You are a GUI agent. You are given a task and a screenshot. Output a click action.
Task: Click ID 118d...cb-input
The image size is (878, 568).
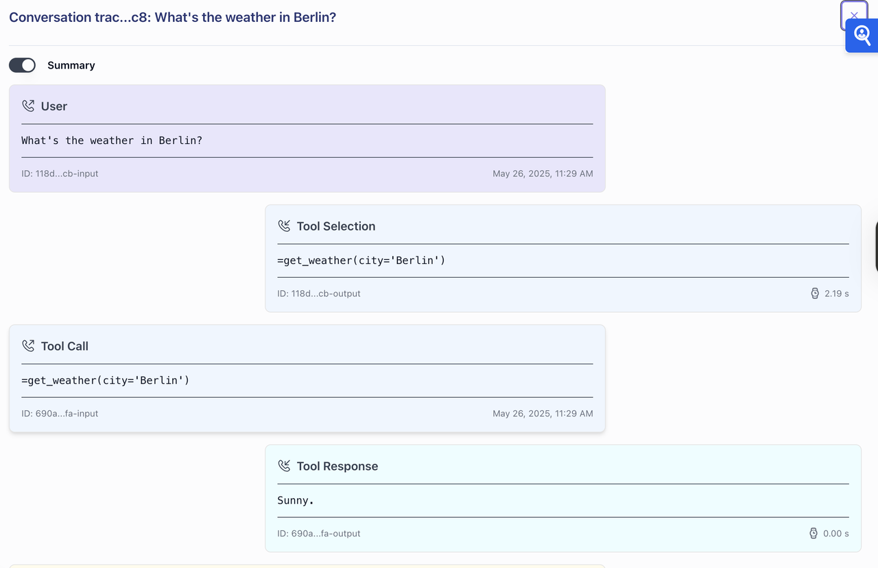coord(60,174)
